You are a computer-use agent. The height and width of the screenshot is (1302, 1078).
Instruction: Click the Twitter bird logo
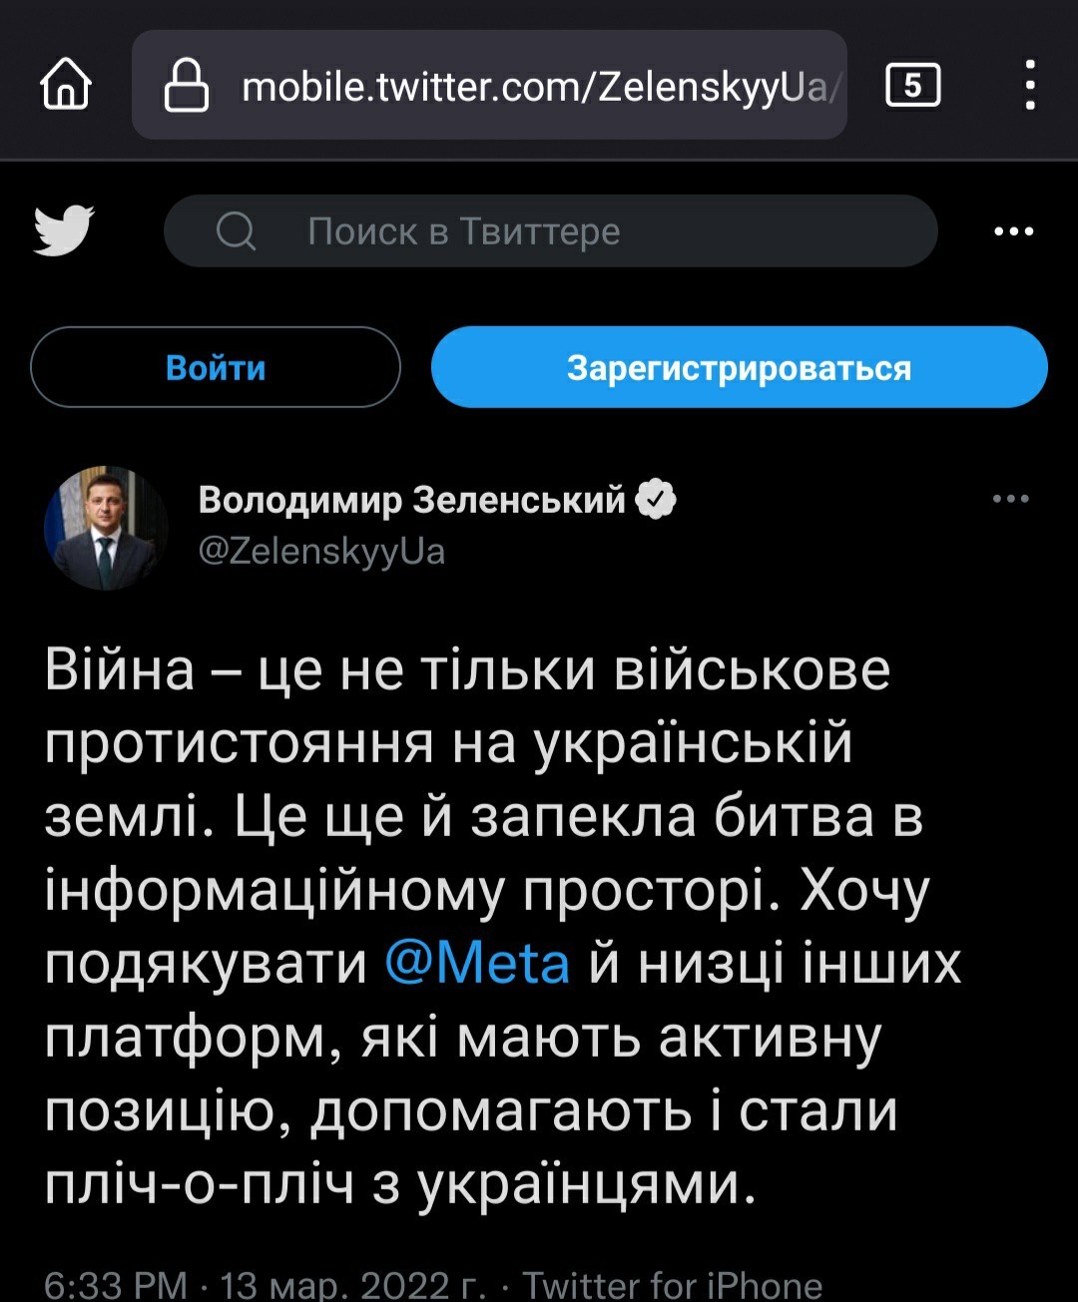pyautogui.click(x=64, y=230)
